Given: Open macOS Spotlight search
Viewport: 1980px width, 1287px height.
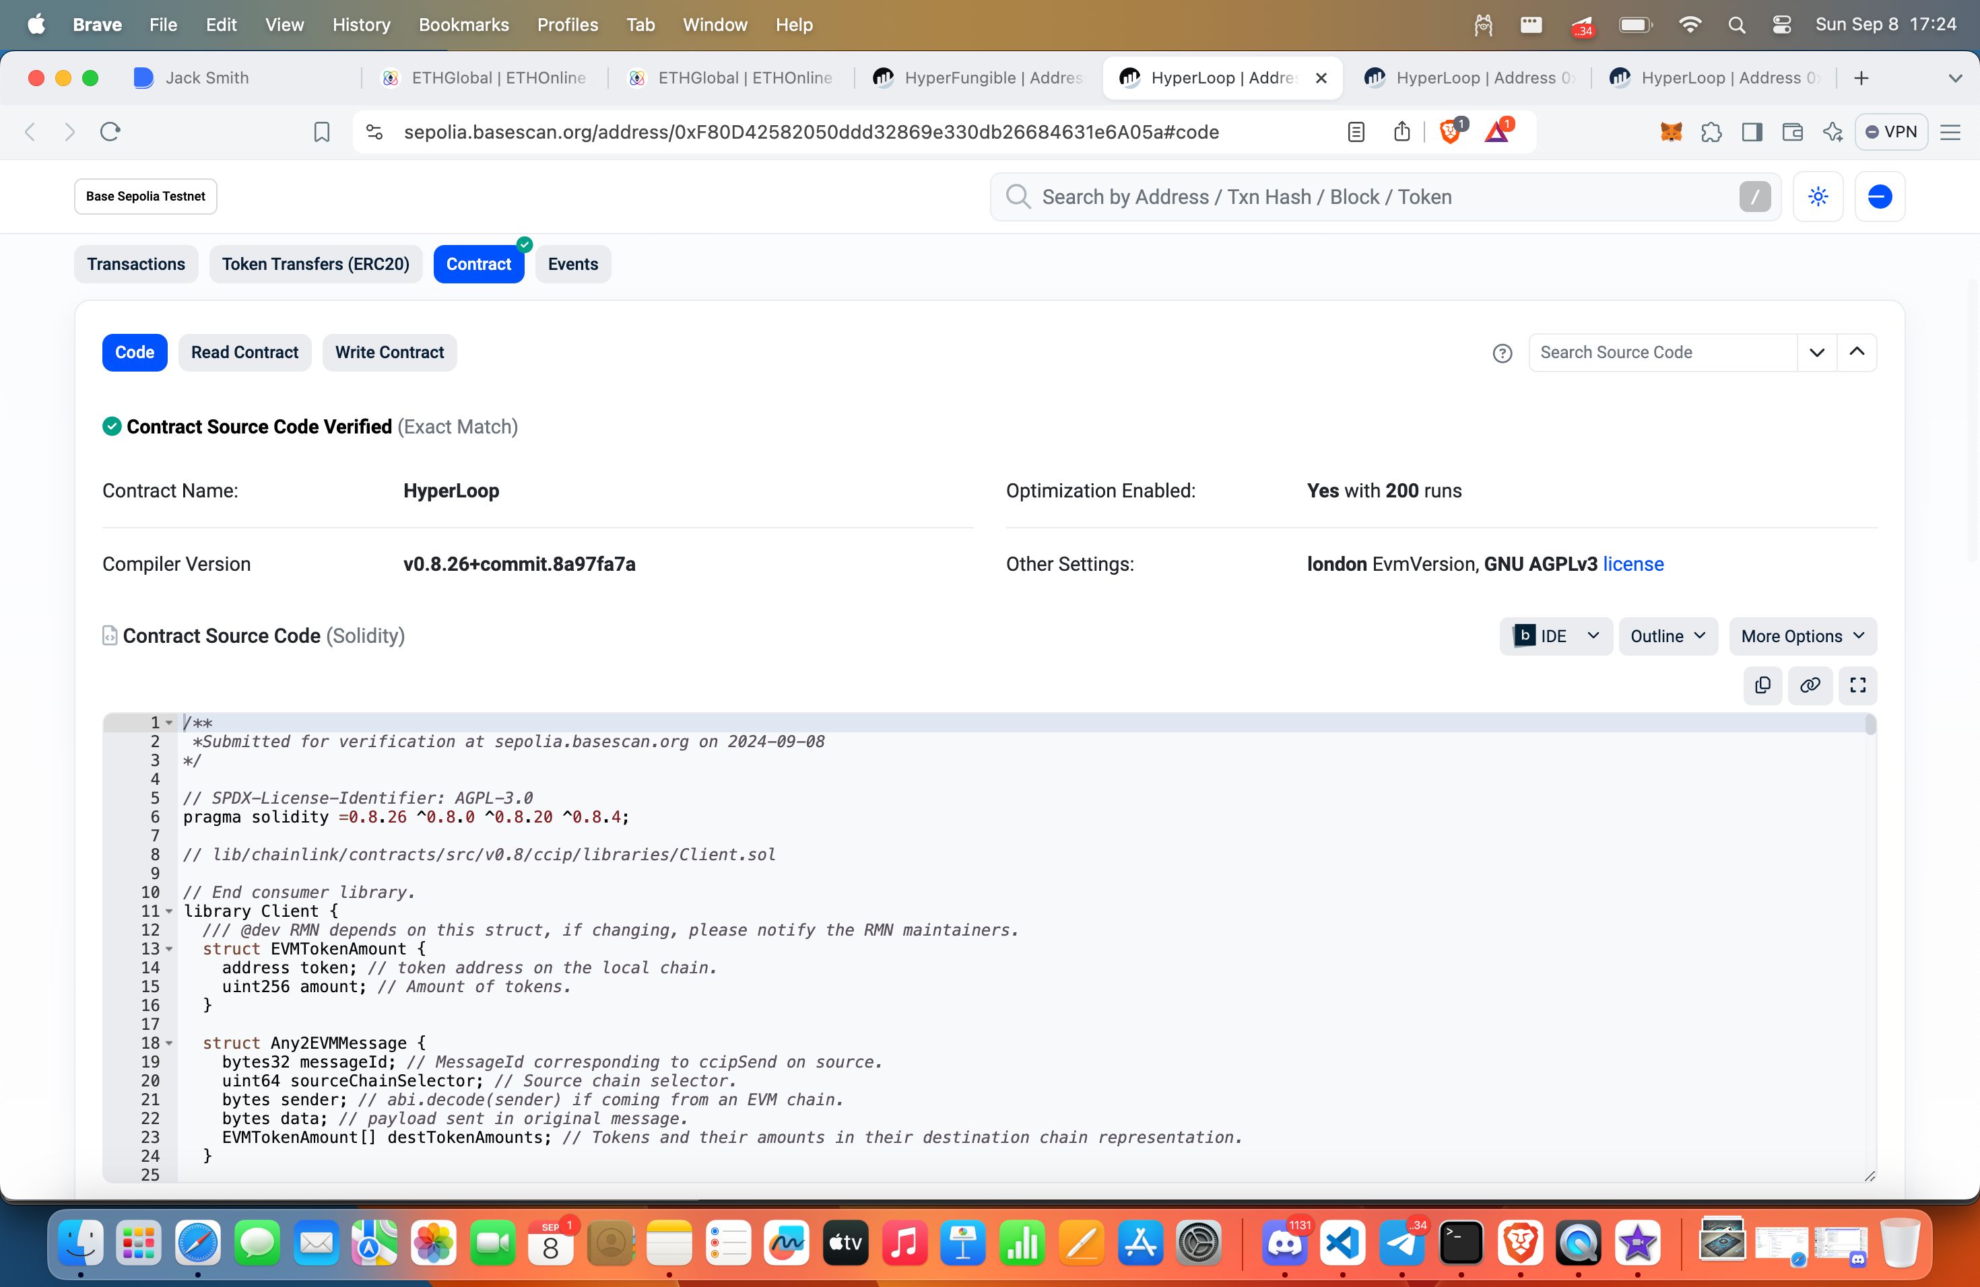Looking at the screenshot, I should tap(1736, 25).
